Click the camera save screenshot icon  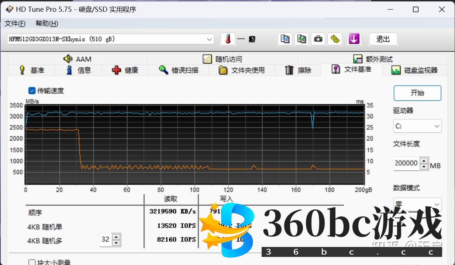click(318, 39)
